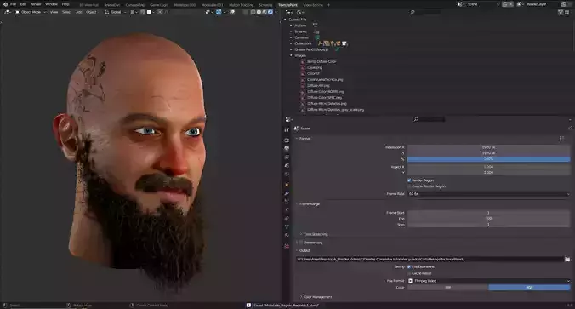
Task: Open the Global transform orientation dropdown
Action: [115, 12]
